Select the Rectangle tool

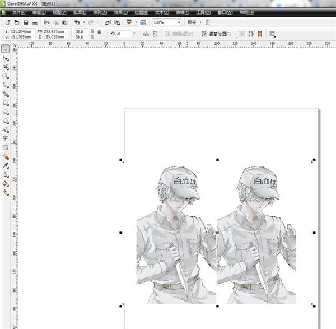click(6, 103)
